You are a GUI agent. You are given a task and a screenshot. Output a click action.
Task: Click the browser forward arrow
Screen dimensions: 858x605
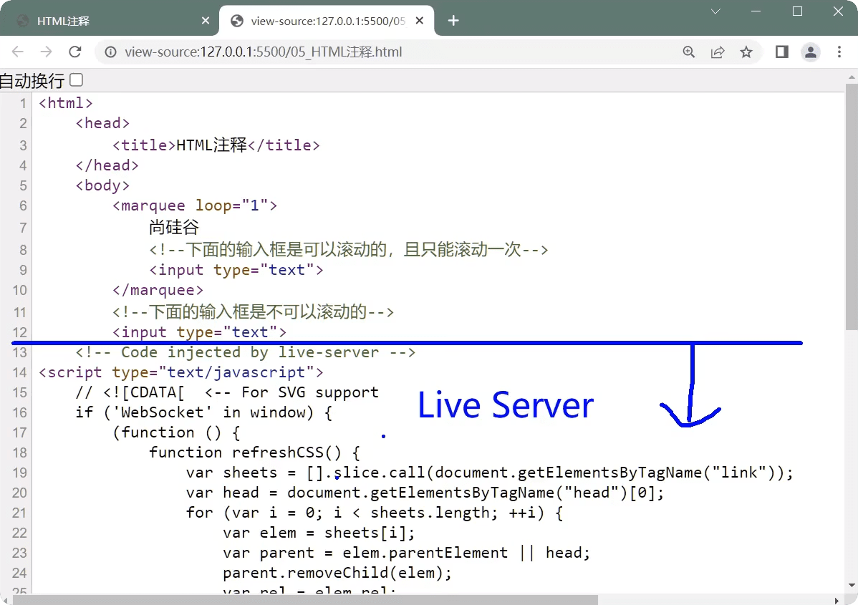click(46, 52)
